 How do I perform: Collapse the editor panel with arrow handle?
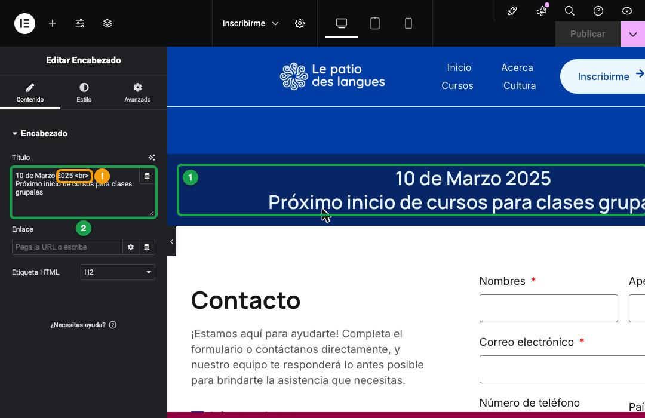coord(171,241)
